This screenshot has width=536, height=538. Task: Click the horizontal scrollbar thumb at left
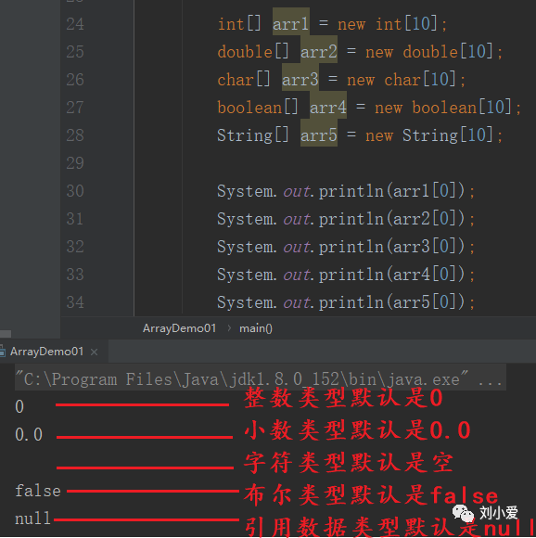[x=6, y=334]
